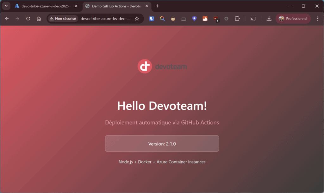
Task: Open the three-dot Chrome menu
Action: [317, 19]
